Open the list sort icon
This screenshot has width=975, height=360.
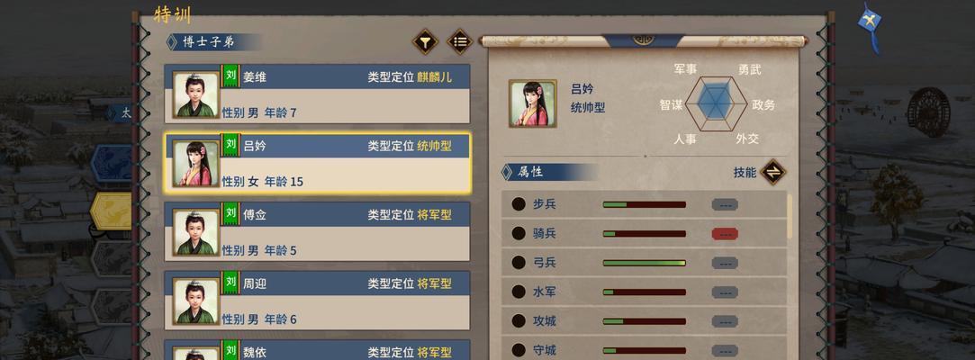point(460,42)
